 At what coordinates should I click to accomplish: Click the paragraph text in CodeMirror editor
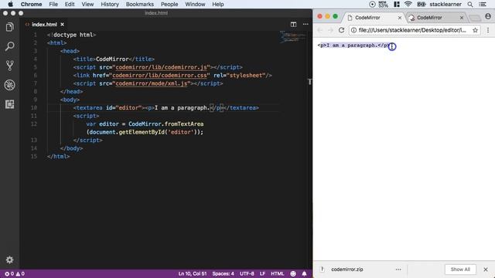point(353,46)
